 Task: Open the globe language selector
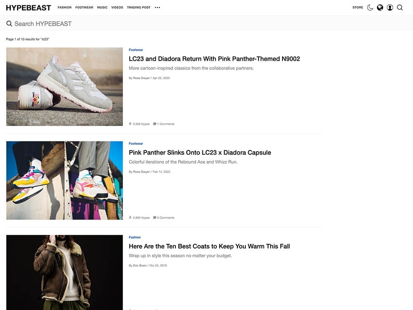pos(380,7)
